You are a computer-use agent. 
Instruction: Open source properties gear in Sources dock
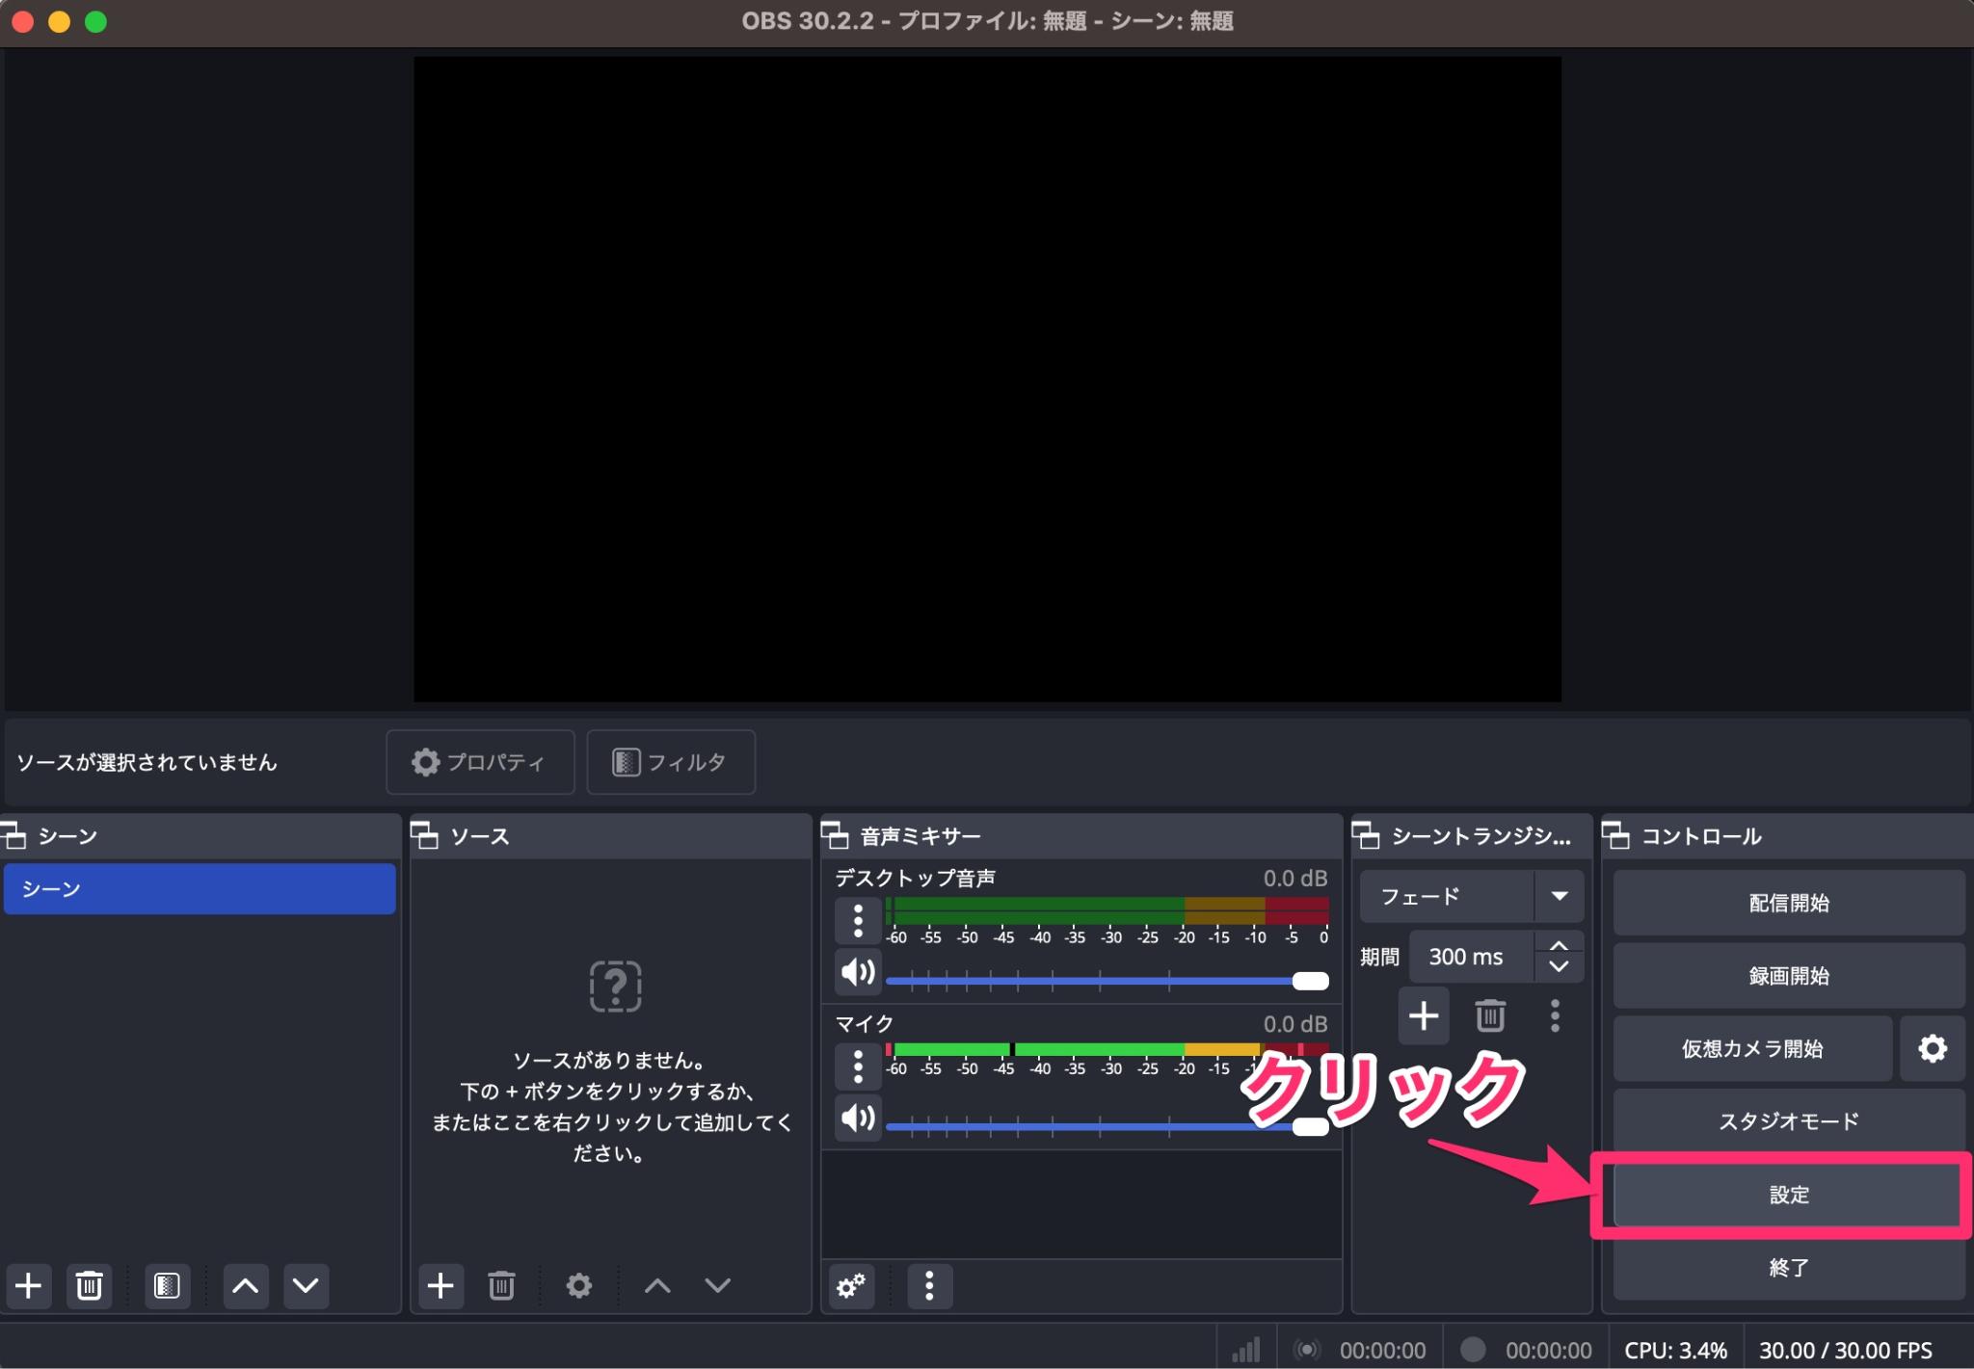point(578,1285)
